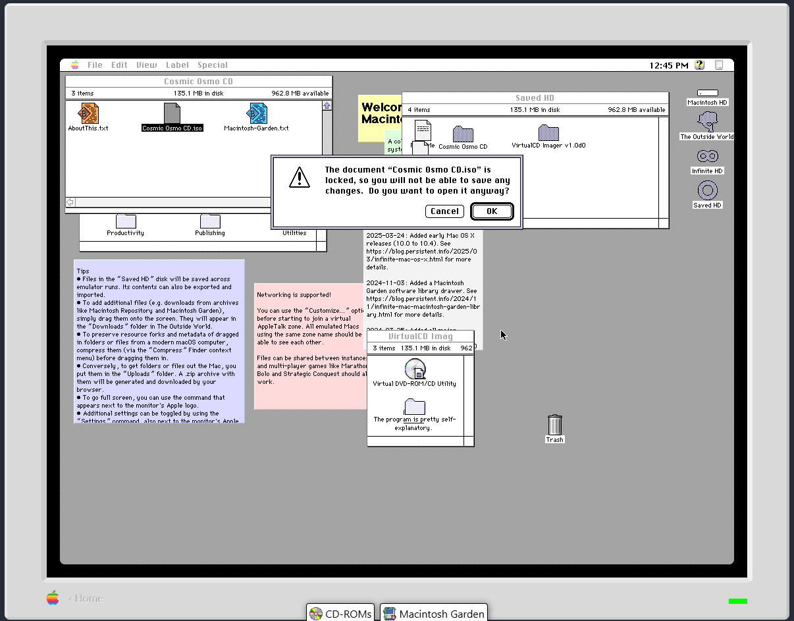Click the 2024-11-03 changelog entry text
The height and width of the screenshot is (621, 794).
[423, 298]
